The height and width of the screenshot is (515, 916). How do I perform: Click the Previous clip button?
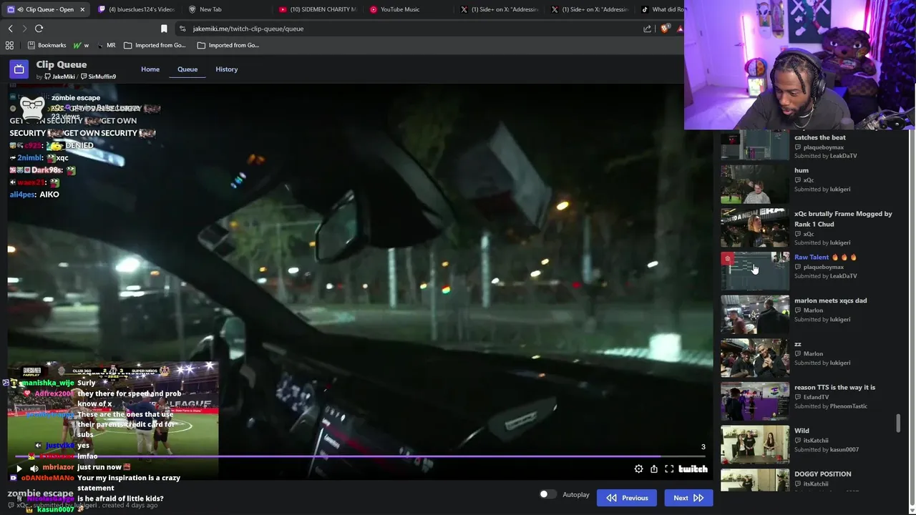[x=627, y=498]
